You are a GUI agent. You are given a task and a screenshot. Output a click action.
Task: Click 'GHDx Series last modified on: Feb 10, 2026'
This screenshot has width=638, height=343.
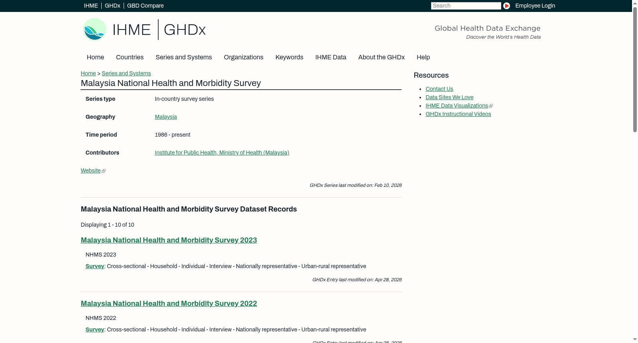(355, 185)
